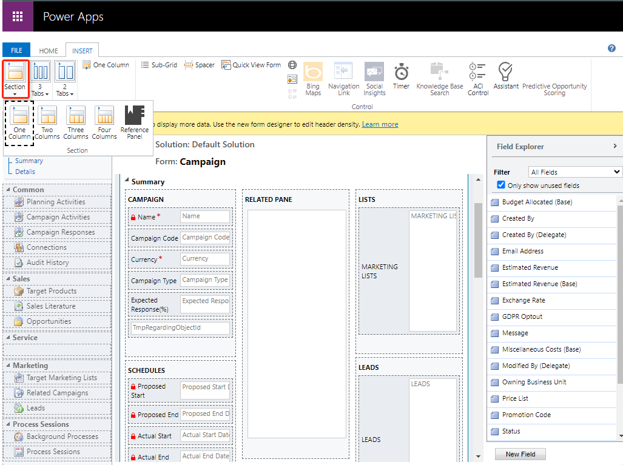Click the New Field button
Screen dimensions: 623x465
520,454
